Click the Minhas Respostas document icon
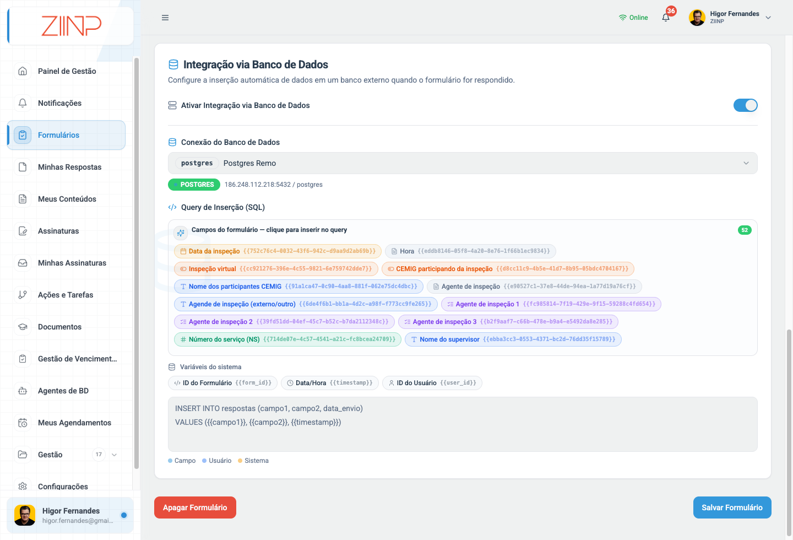793x540 pixels. [x=23, y=167]
